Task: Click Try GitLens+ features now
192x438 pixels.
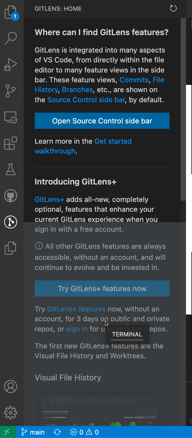Action: coord(102,288)
